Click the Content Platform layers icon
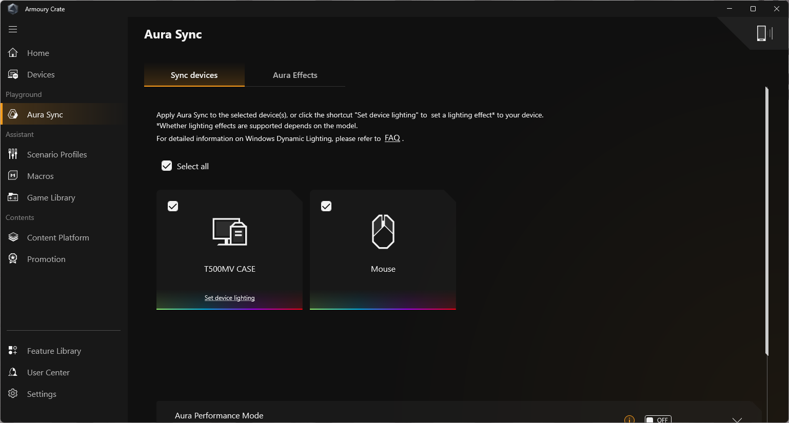 point(13,237)
